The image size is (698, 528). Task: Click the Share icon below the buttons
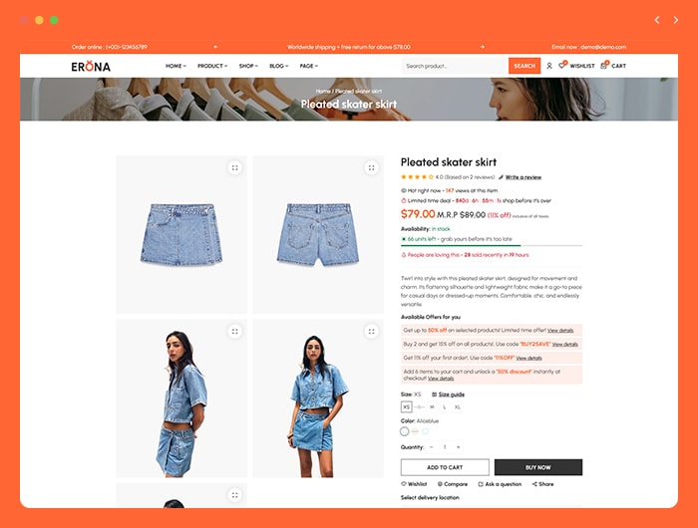(534, 484)
